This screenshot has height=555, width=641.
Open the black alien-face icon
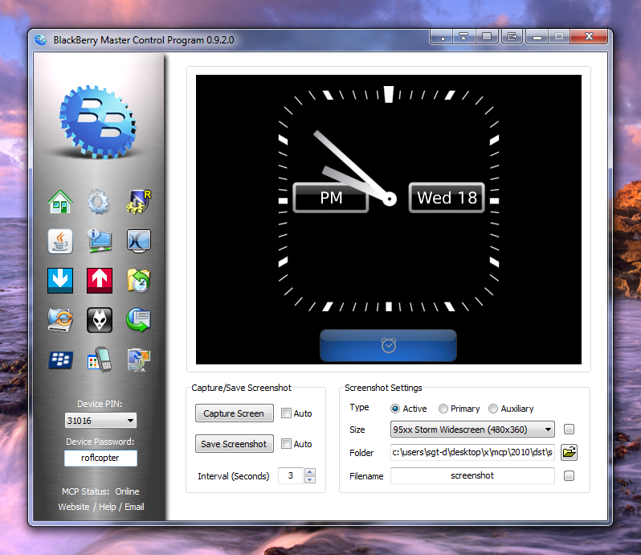(99, 319)
